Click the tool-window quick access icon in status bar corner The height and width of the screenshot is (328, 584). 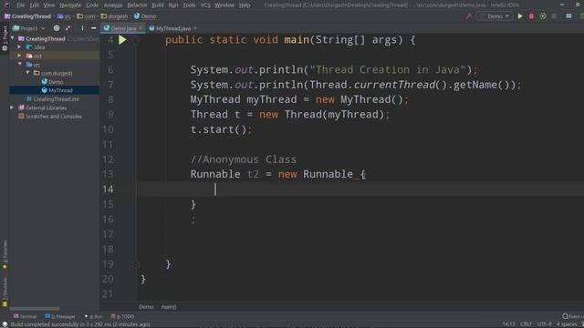(x=5, y=324)
